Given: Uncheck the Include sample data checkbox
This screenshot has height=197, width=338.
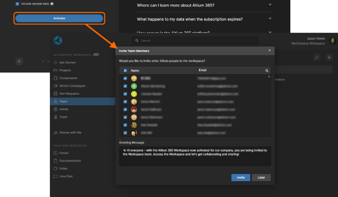Looking at the screenshot, I should point(17,4).
